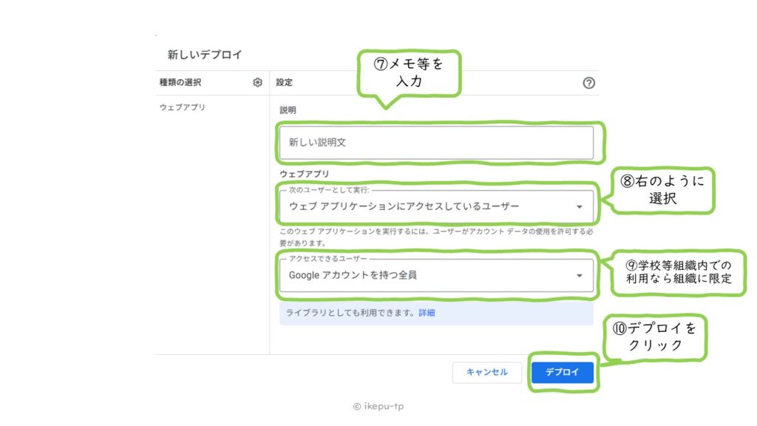Image resolution: width=757 pixels, height=426 pixels.
Task: Focus the 新しい説明文 description field
Action: click(436, 143)
